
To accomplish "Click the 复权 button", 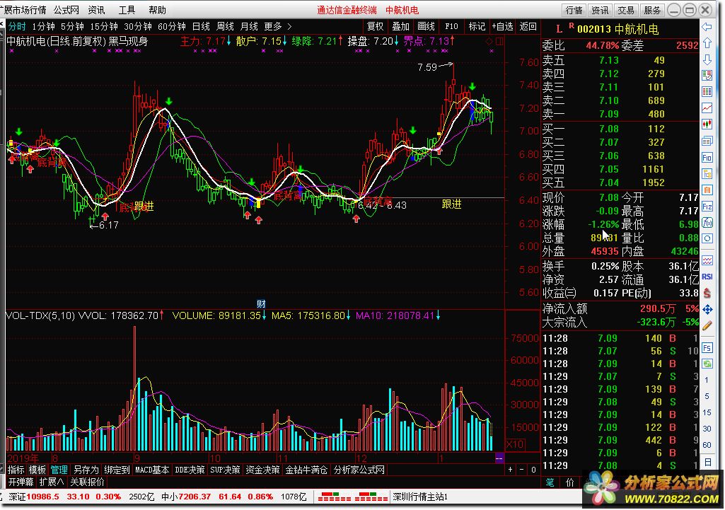I will [x=375, y=26].
